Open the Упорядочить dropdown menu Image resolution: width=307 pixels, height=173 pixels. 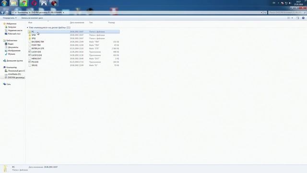tap(10, 18)
